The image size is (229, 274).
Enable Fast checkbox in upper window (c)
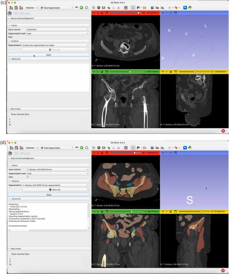(x=27, y=37)
